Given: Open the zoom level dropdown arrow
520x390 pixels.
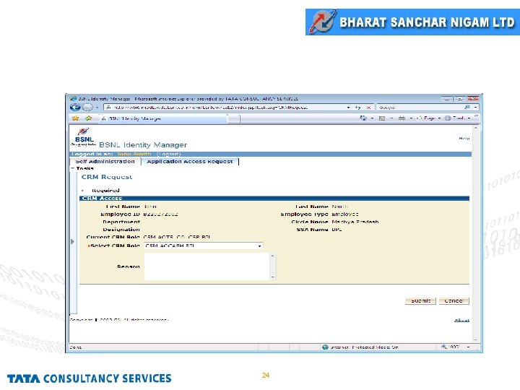Looking at the screenshot, I should tap(468, 347).
